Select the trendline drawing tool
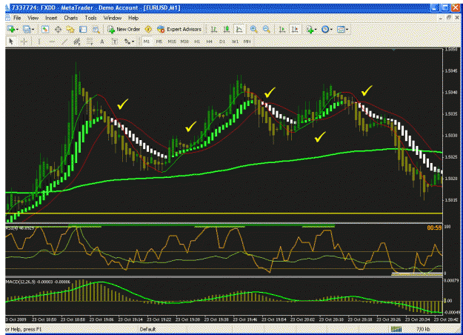463x335 pixels. 64,42
